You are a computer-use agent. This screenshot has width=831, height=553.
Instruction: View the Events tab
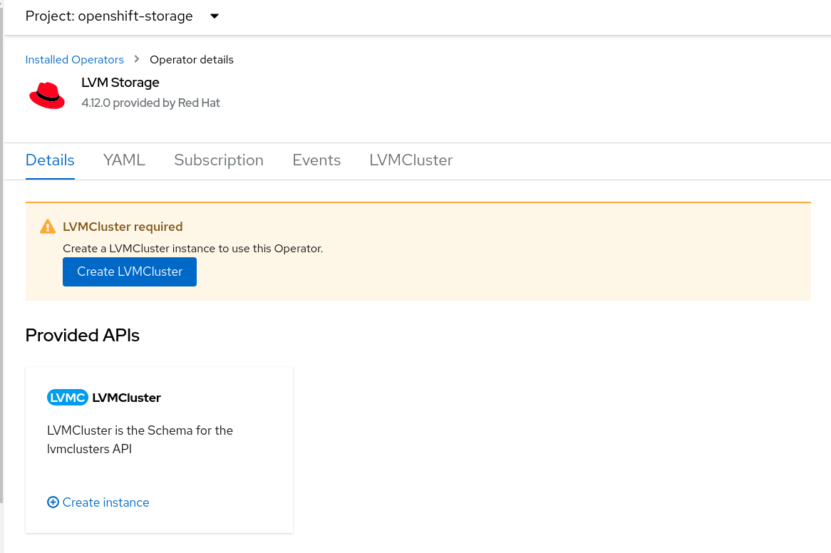point(316,160)
